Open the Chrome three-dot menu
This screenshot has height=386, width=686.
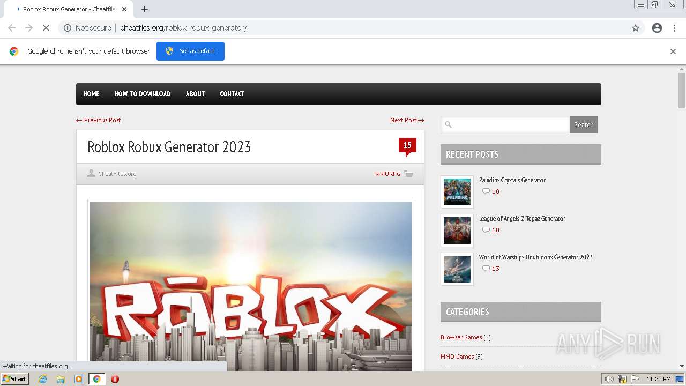pyautogui.click(x=674, y=28)
